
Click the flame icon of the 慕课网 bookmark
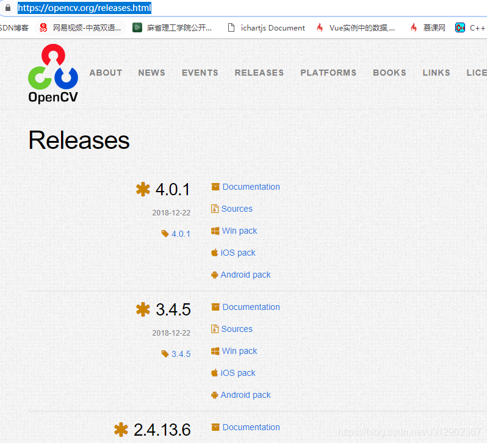(x=413, y=27)
